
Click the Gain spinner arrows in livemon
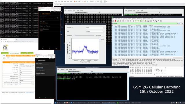[x=103, y=31]
